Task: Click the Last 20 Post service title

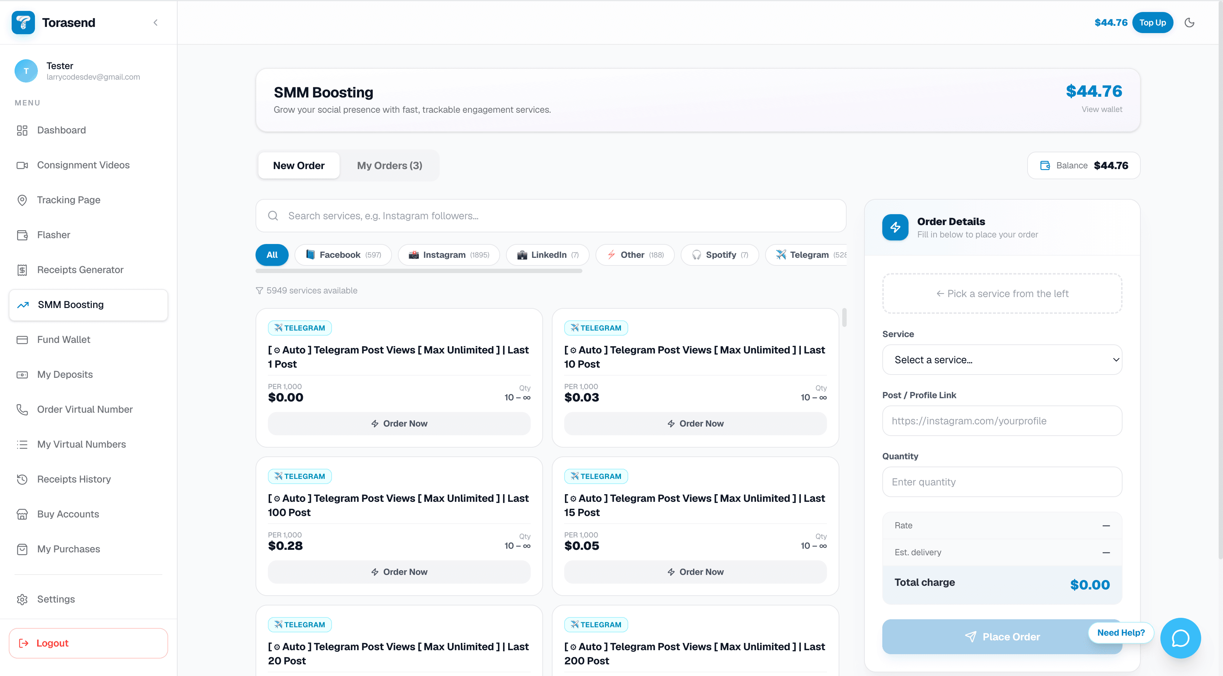Action: [x=399, y=654]
